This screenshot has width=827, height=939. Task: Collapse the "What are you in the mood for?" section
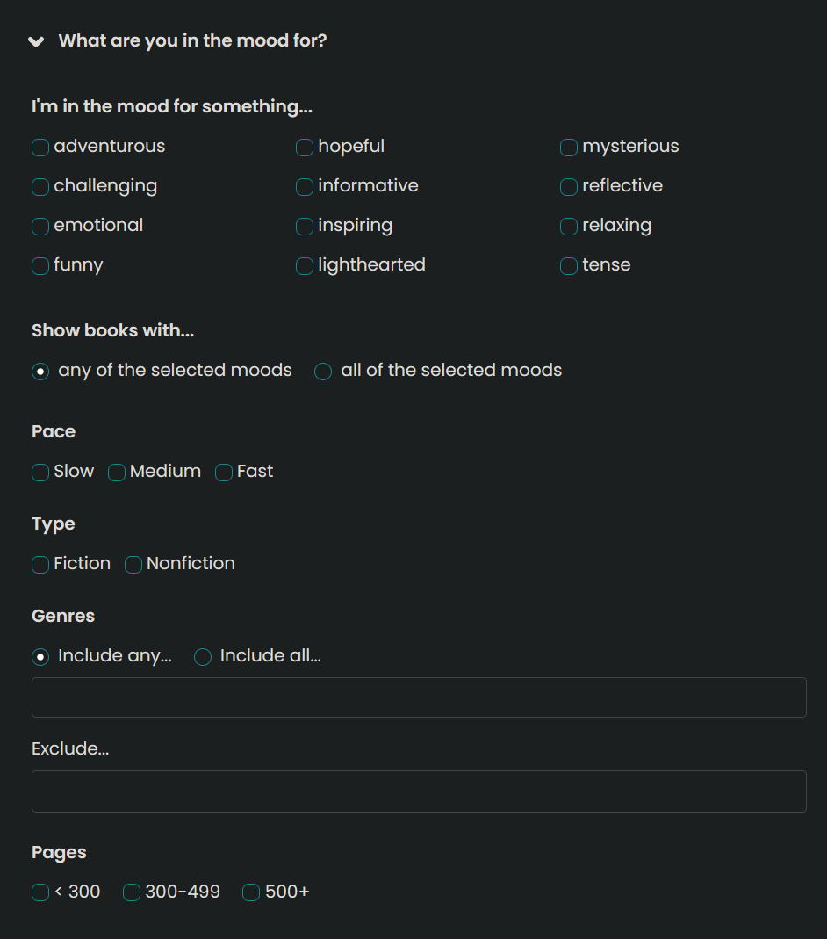click(36, 41)
